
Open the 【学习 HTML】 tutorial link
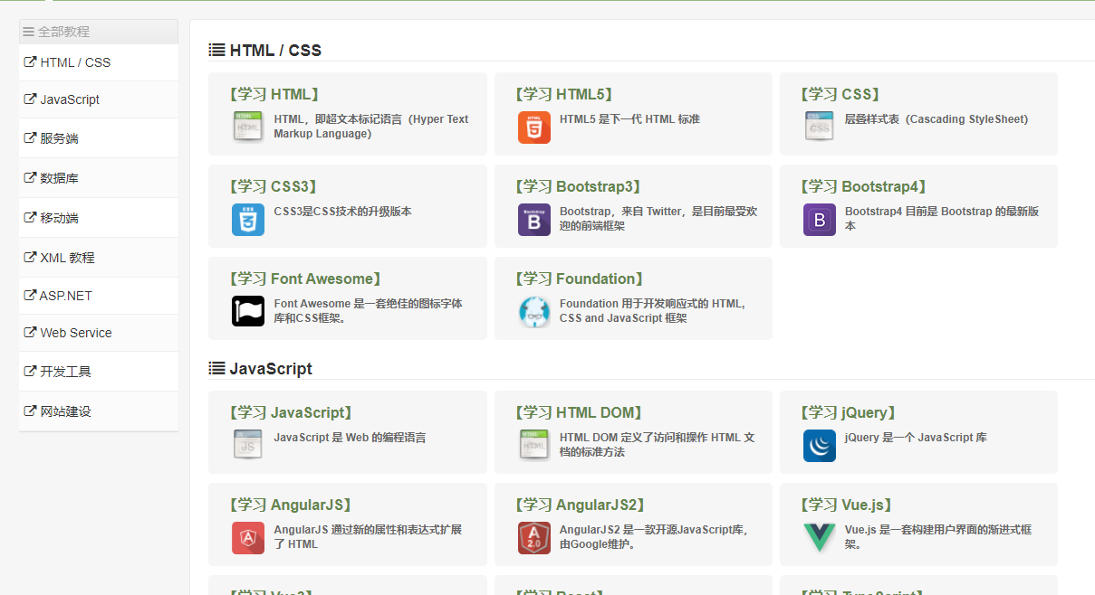275,94
